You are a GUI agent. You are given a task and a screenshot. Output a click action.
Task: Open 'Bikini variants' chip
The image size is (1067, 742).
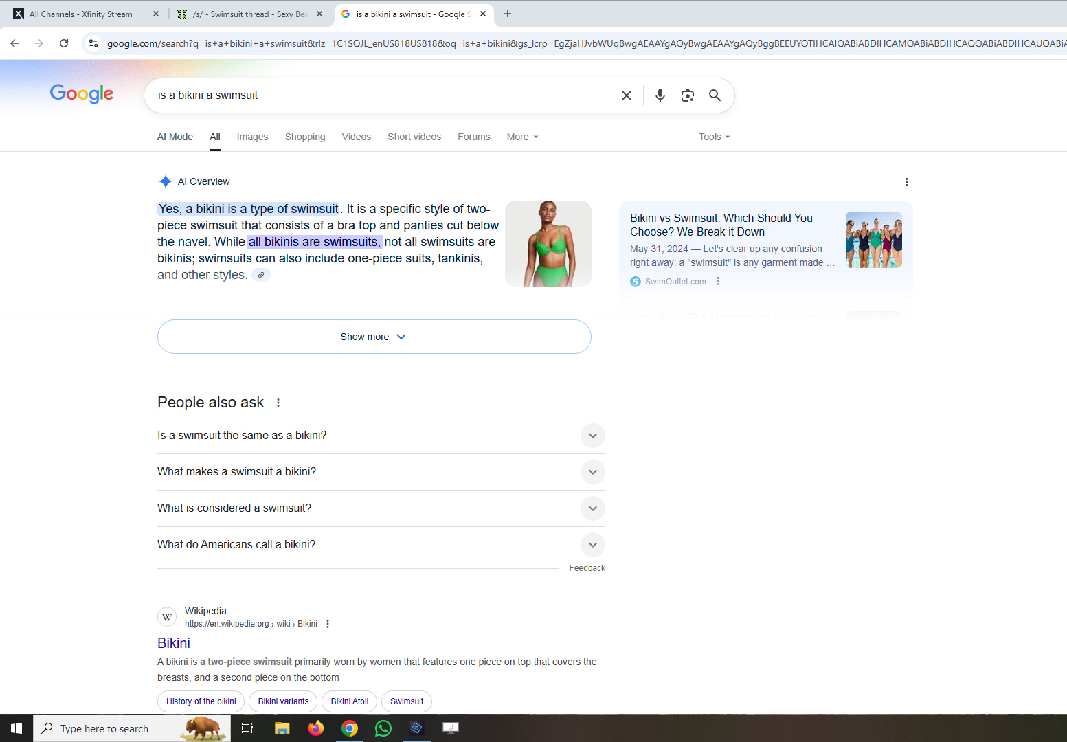[283, 701]
